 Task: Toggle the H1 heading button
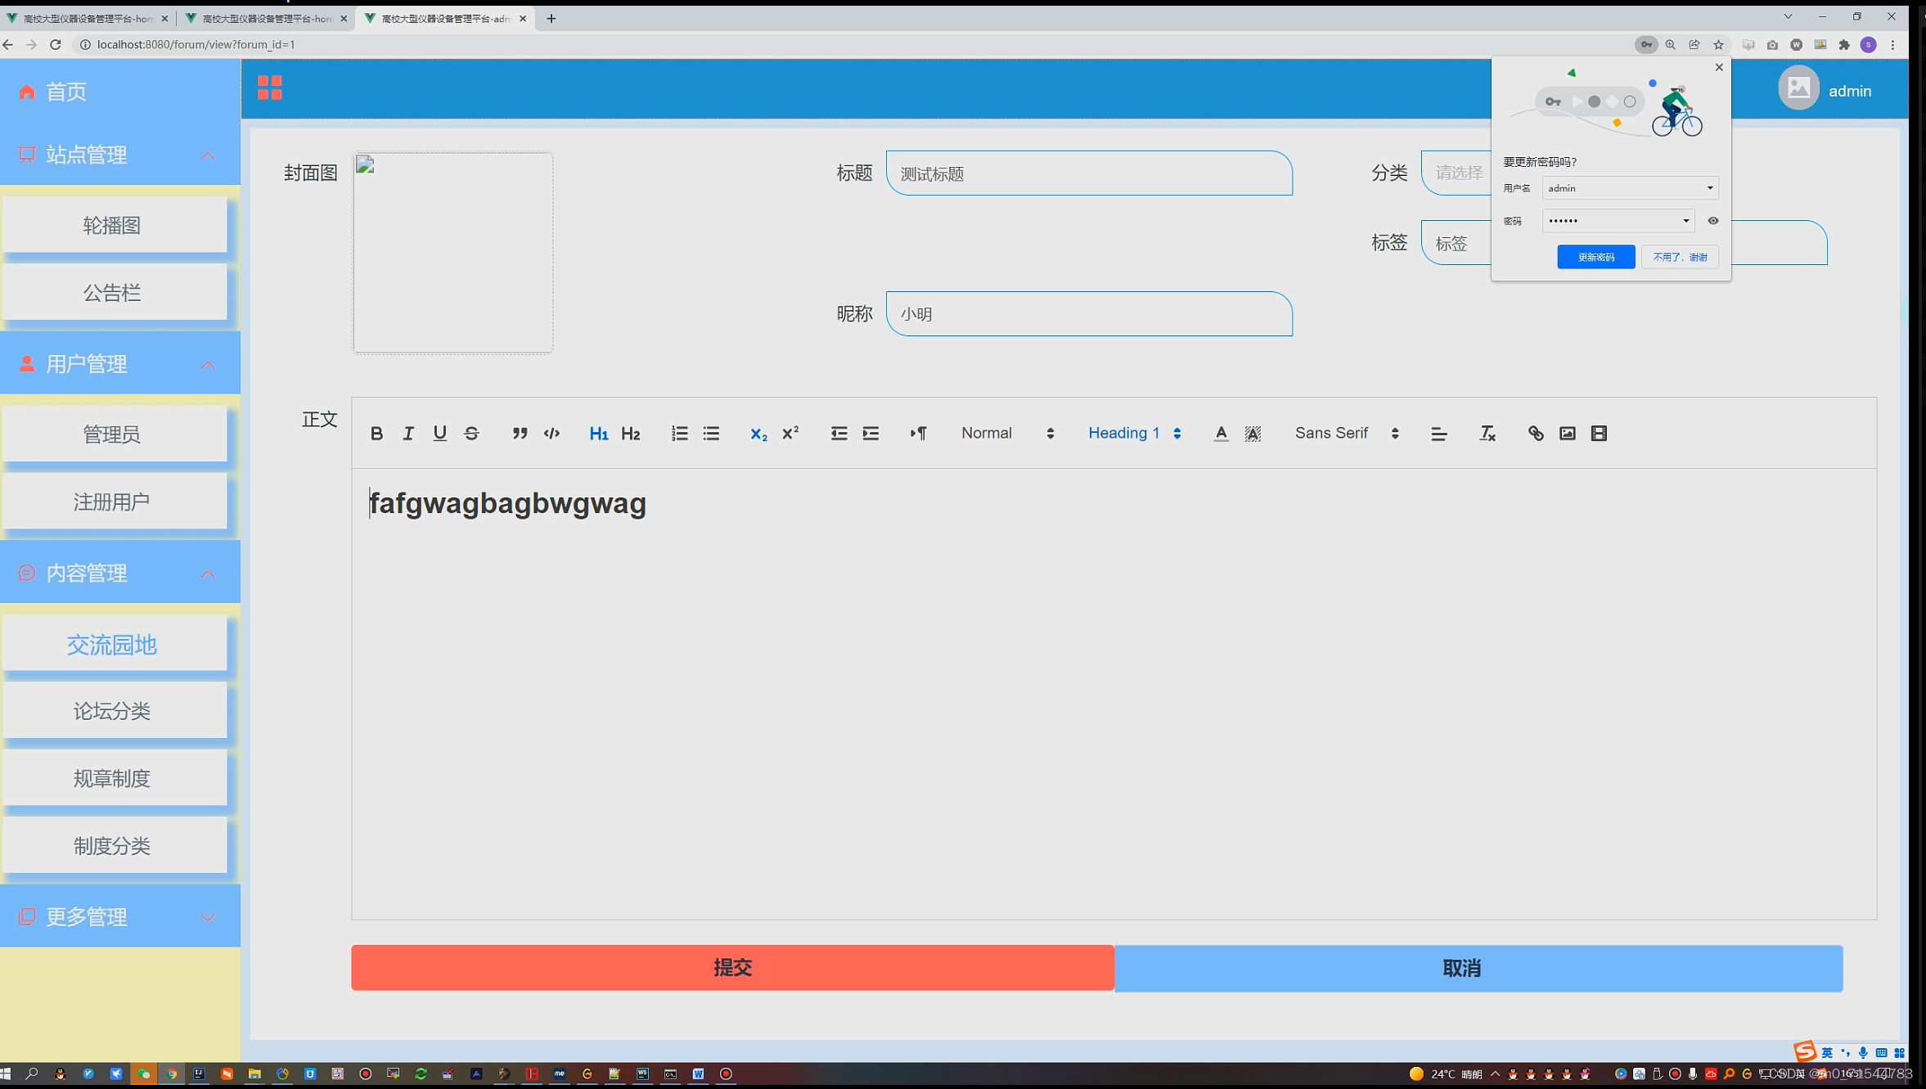[x=598, y=434]
